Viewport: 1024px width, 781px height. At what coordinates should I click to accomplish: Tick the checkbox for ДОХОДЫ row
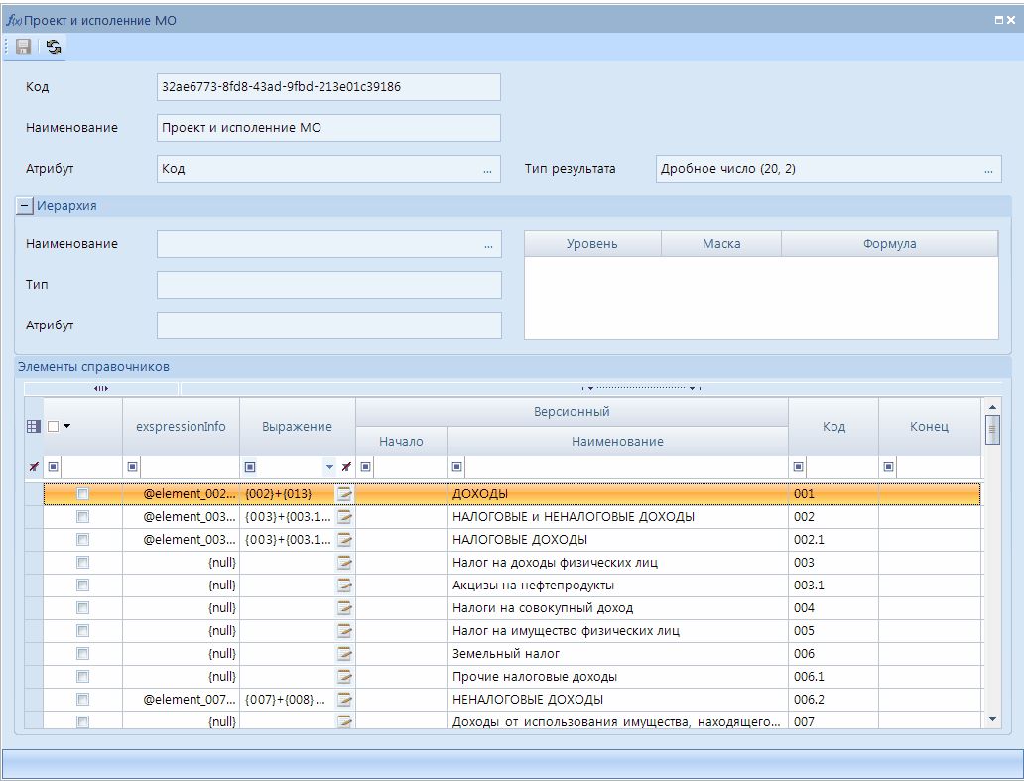[x=83, y=493]
